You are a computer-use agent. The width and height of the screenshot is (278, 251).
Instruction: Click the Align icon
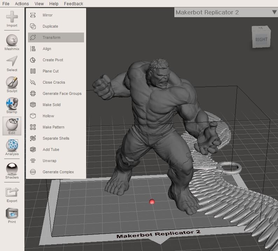click(33, 49)
